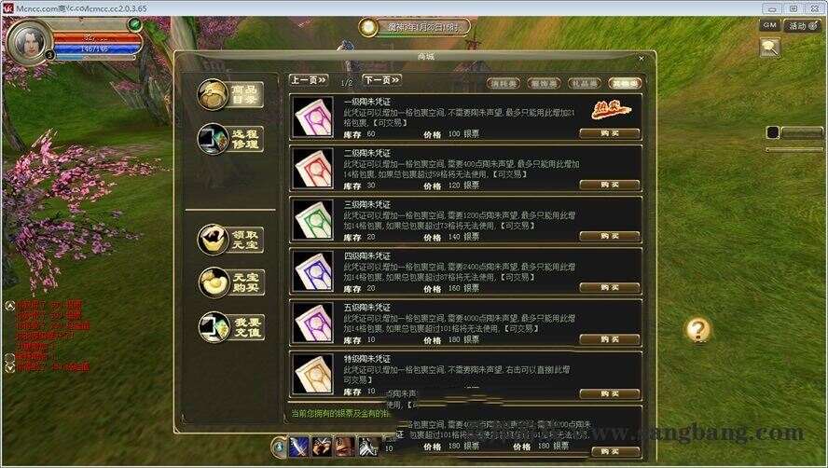Screen dimensions: 828x468
Task: Open the 活动 events button
Action: (801, 25)
